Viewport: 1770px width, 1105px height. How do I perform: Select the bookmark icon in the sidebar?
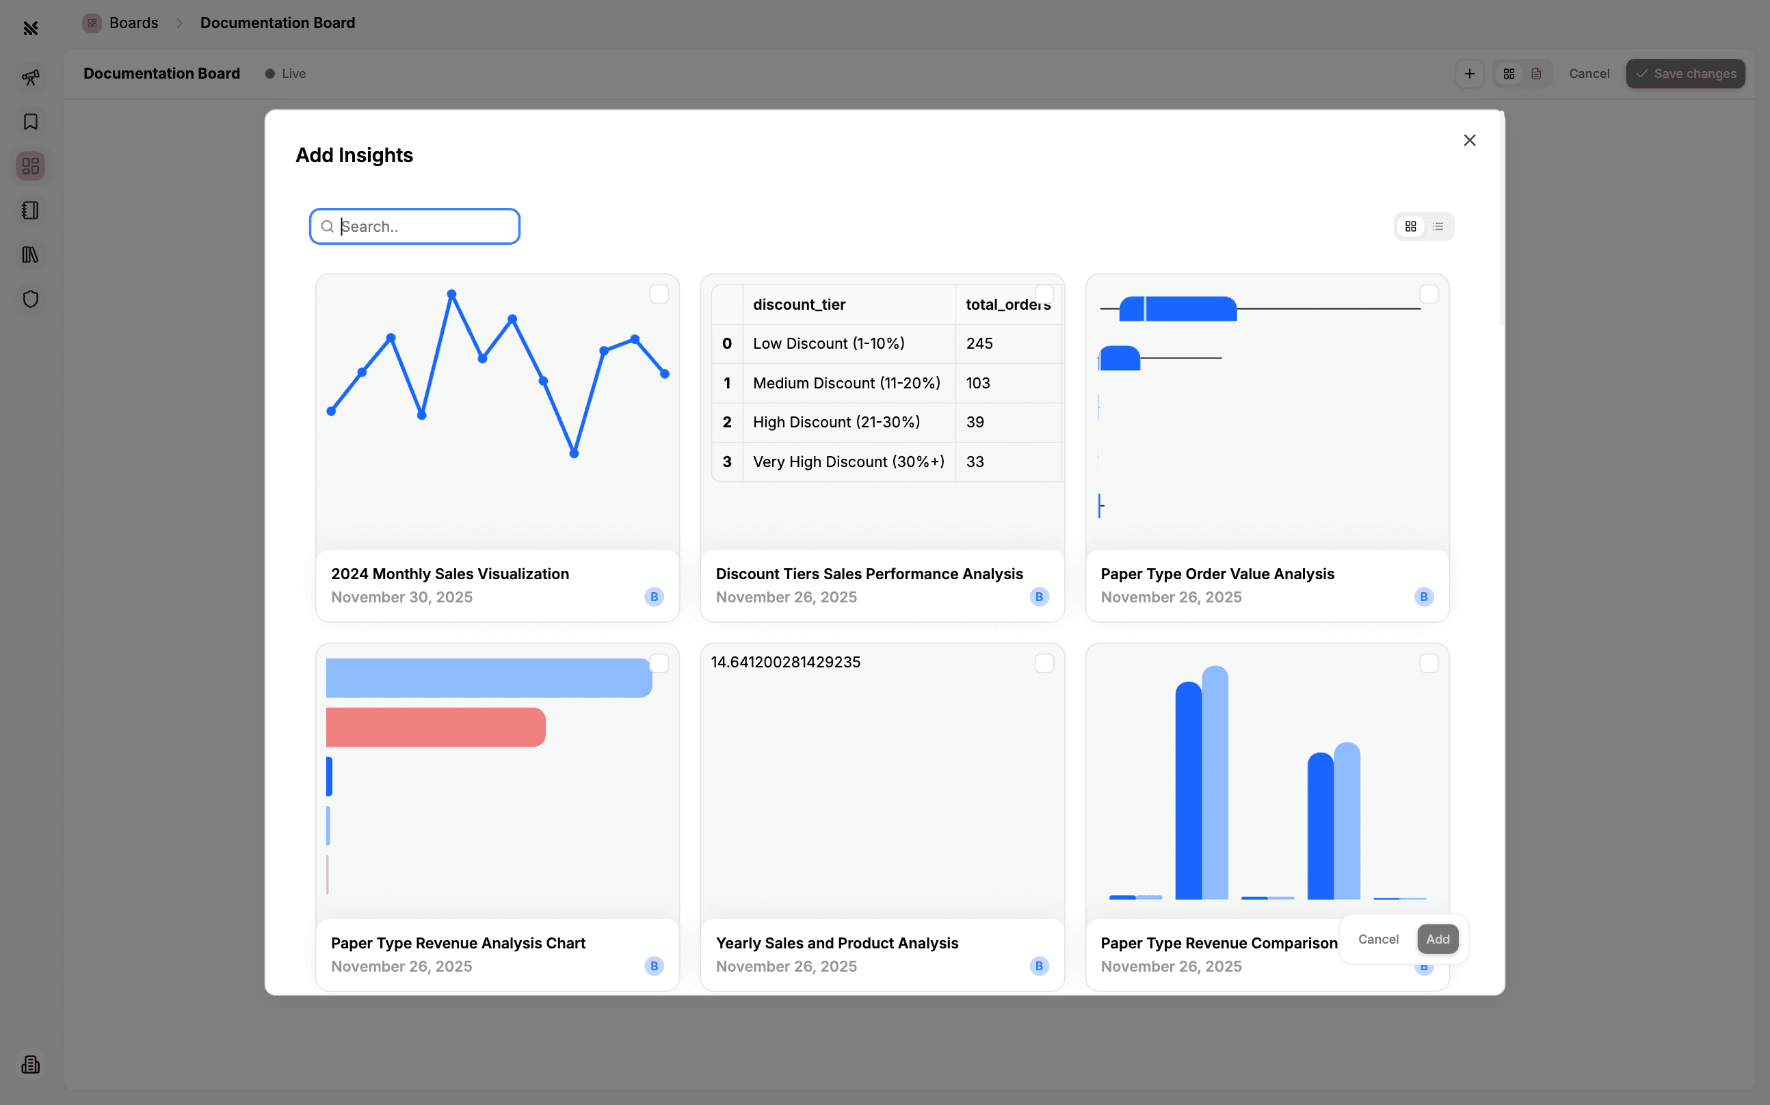click(30, 122)
